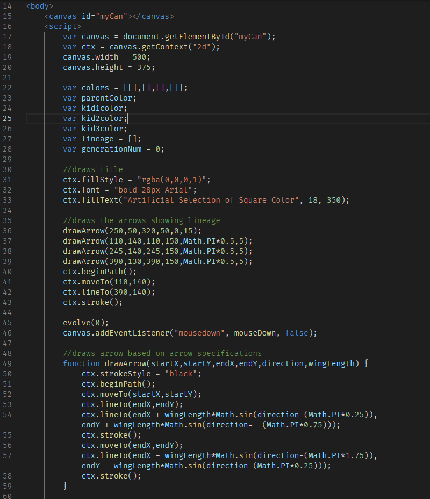
Task: Click ctx.stroke() on line 43
Action: point(92,302)
